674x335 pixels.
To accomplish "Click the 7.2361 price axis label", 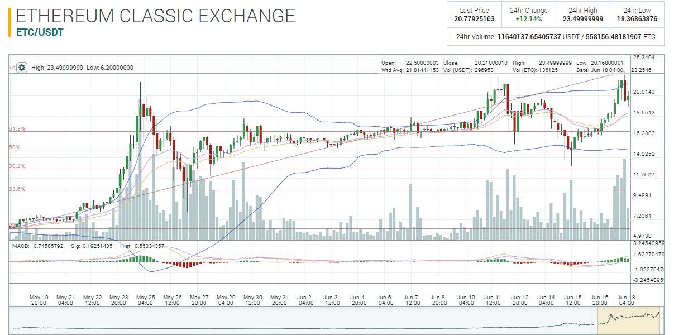I will [x=643, y=216].
